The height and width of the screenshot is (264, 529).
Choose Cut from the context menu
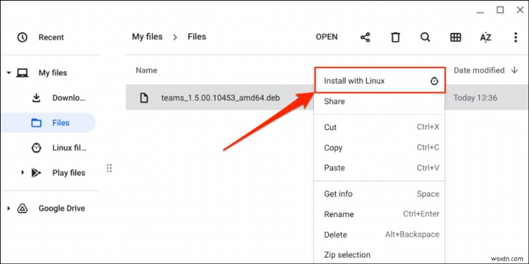point(379,127)
